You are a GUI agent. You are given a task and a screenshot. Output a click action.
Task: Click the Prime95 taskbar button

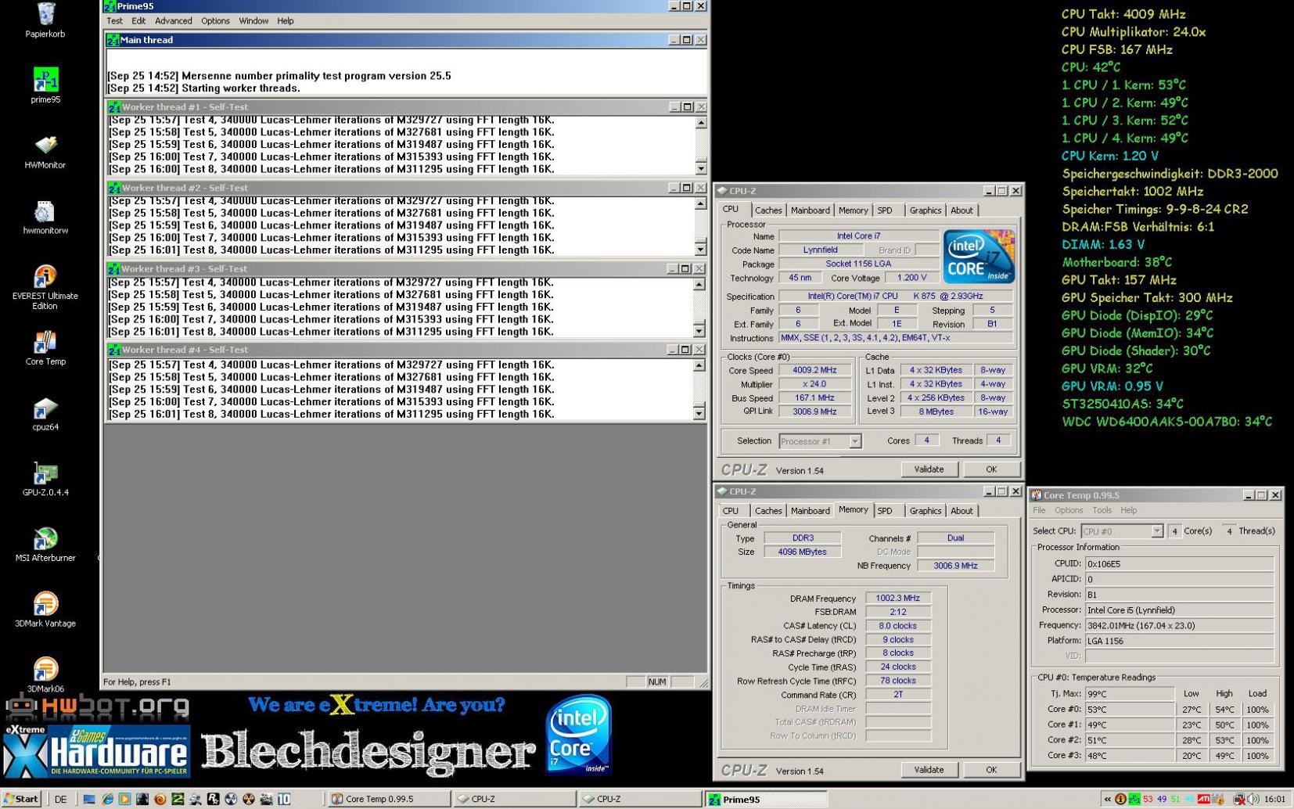click(x=767, y=799)
